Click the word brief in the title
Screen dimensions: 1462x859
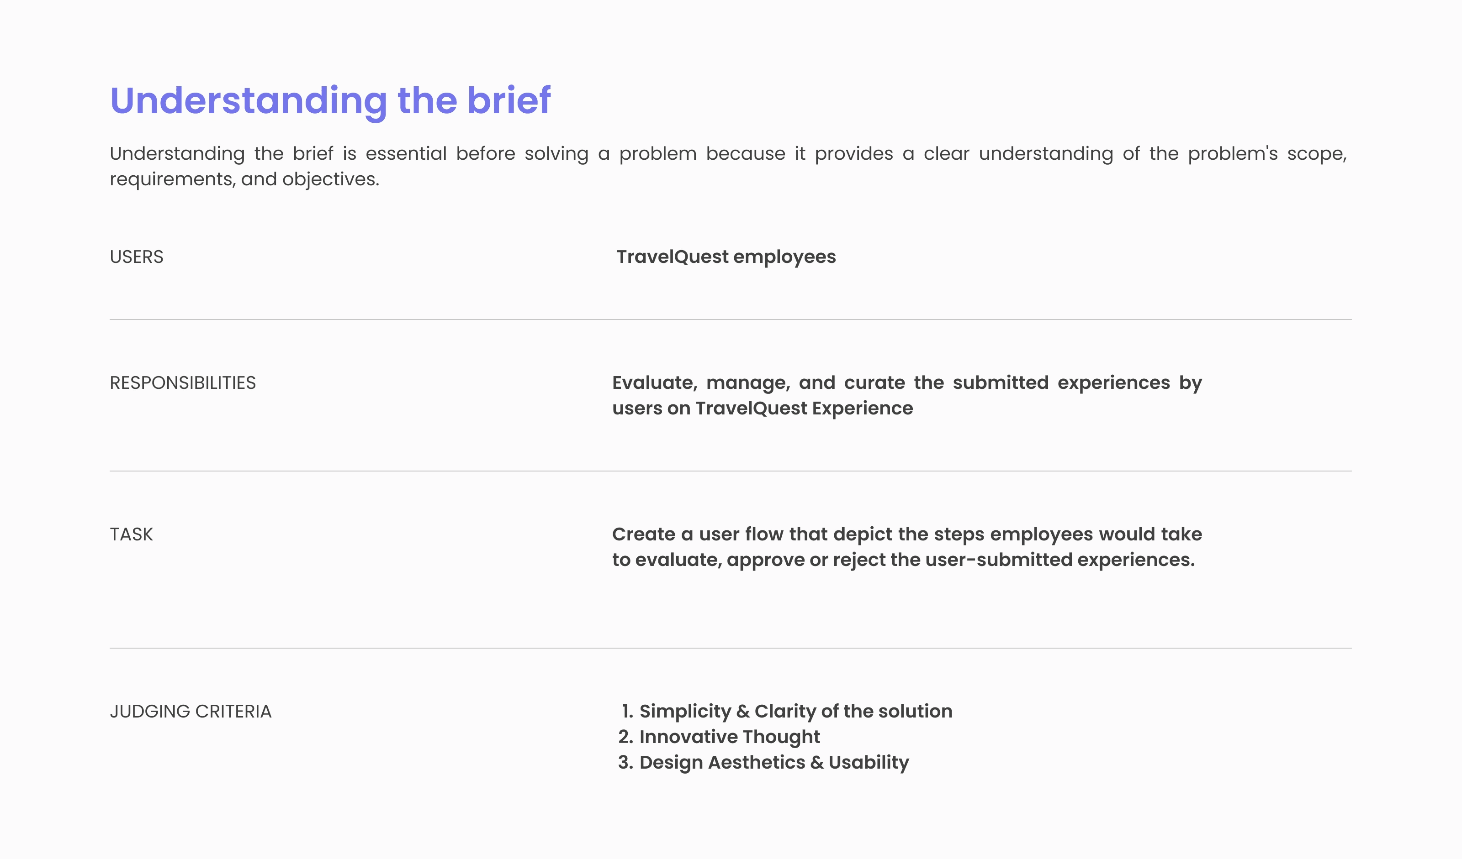pos(509,100)
